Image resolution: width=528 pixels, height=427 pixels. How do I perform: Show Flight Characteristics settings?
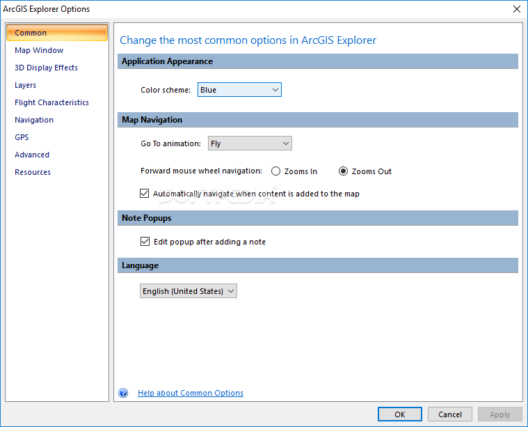(x=51, y=102)
